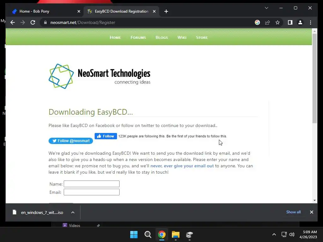Image resolution: width=323 pixels, height=242 pixels.
Task: Click the page vertical scrollbar
Action: [x=314, y=78]
